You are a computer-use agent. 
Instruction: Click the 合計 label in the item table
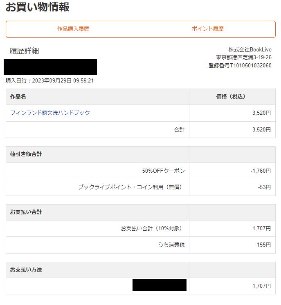pos(179,130)
